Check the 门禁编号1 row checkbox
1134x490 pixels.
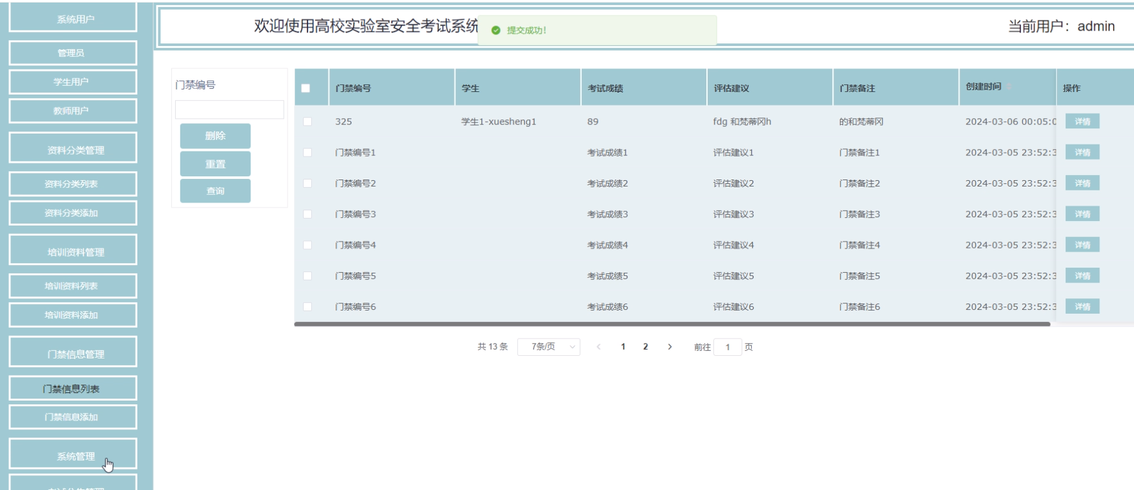coord(307,152)
